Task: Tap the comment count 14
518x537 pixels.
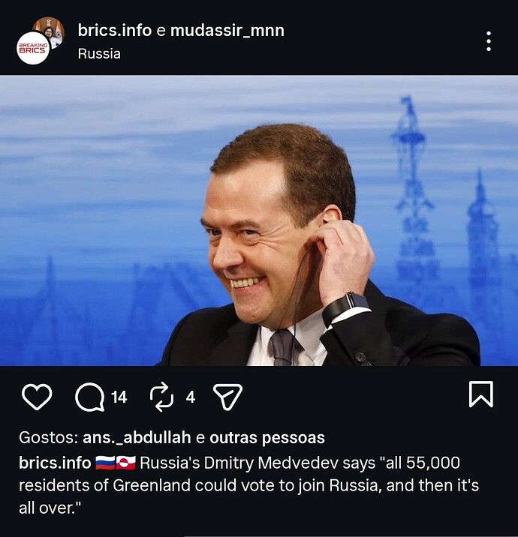Action: click(119, 397)
